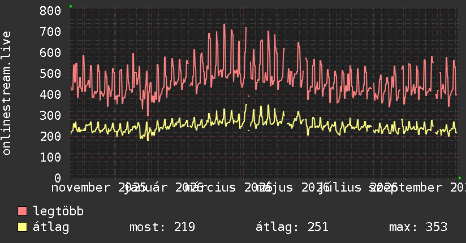Click the 100 y-axis label

50,157
